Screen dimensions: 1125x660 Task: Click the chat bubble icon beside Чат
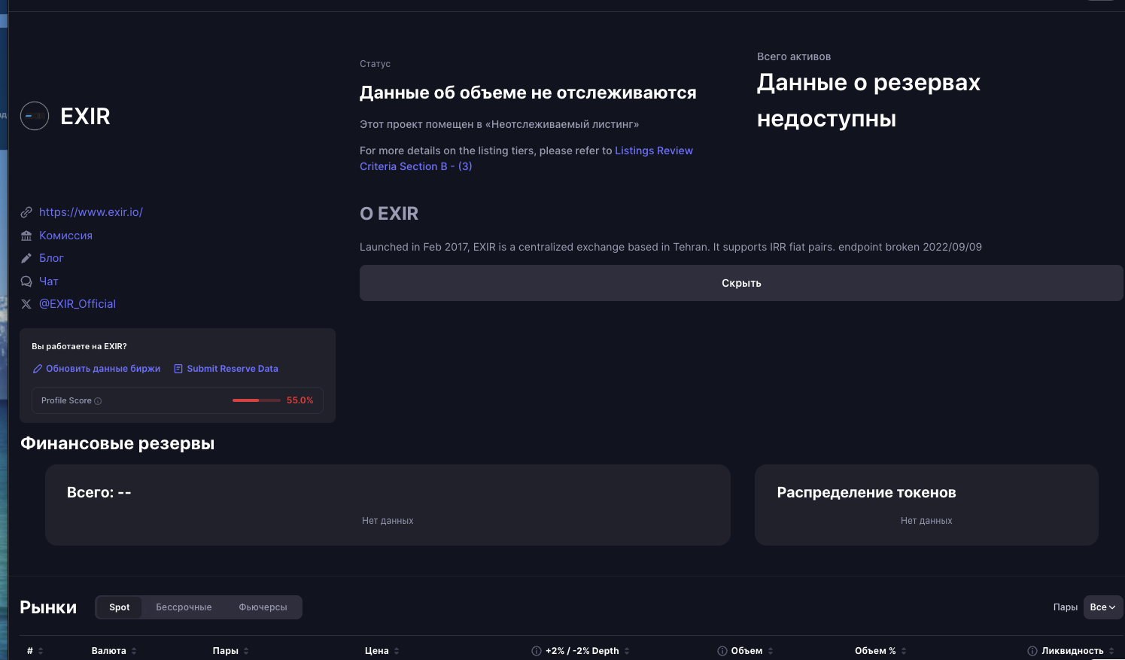[26, 281]
